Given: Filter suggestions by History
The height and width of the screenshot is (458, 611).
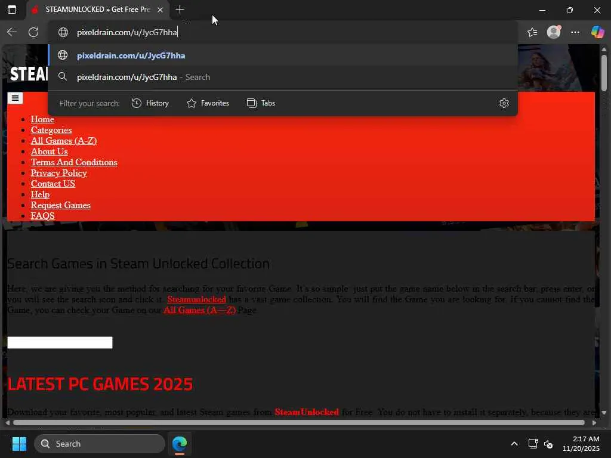Looking at the screenshot, I should pos(150,103).
